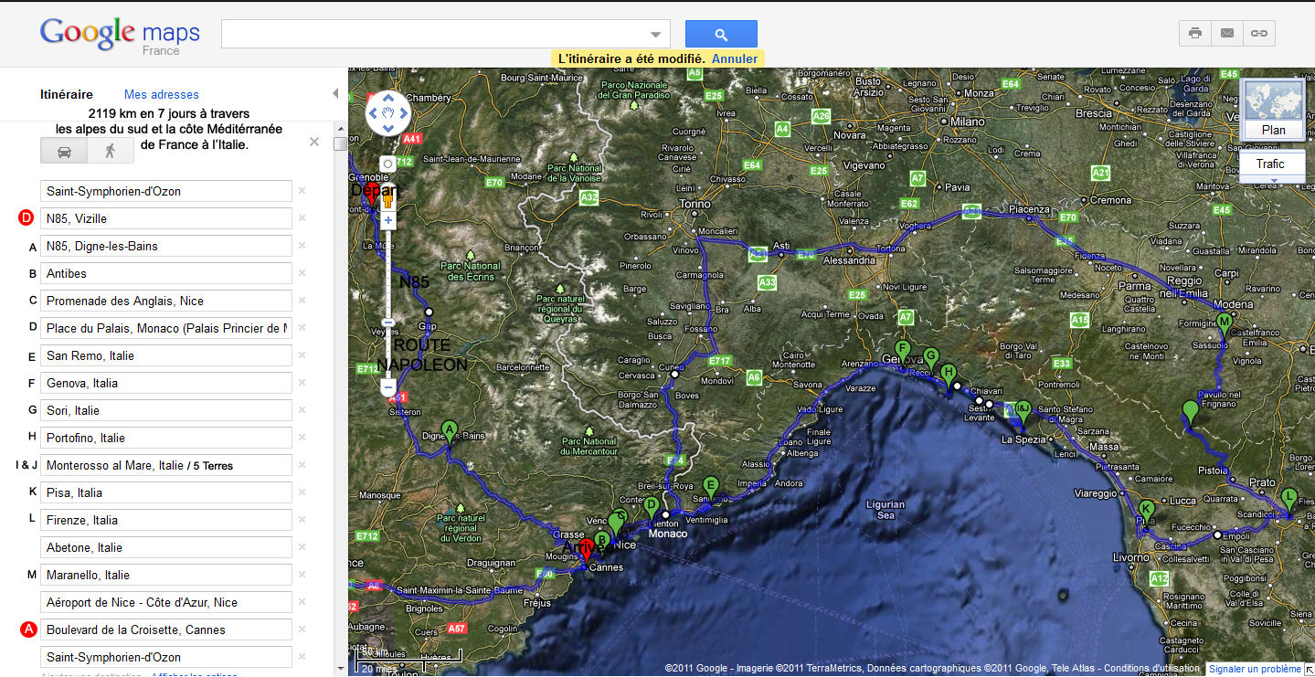1315x677 pixels.
Task: Click white route waypoint at Gap
Action: point(429,312)
